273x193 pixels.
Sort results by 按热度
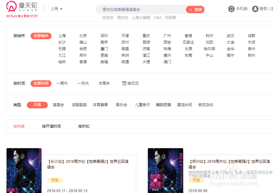pos(19,126)
